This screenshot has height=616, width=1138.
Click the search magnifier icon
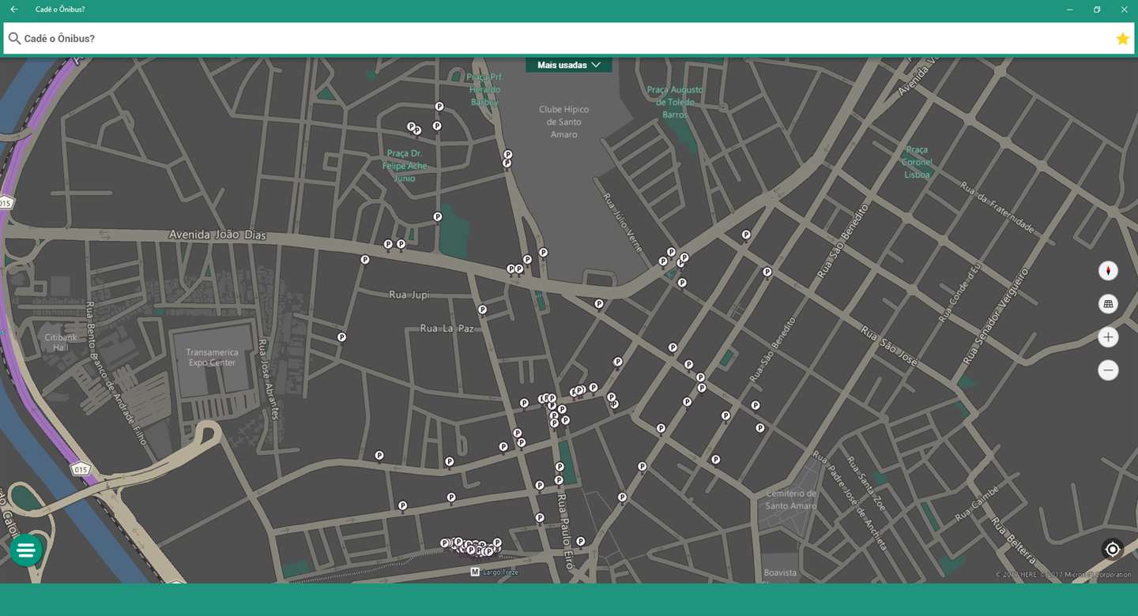click(x=14, y=39)
